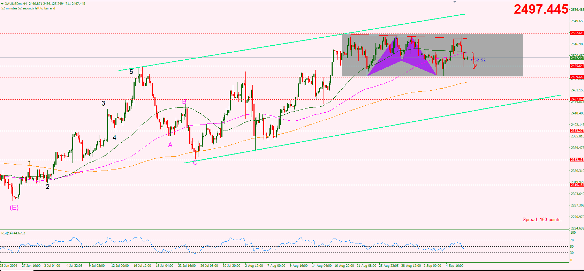
Task: Click the RSI scale value 30
Action: [572, 253]
